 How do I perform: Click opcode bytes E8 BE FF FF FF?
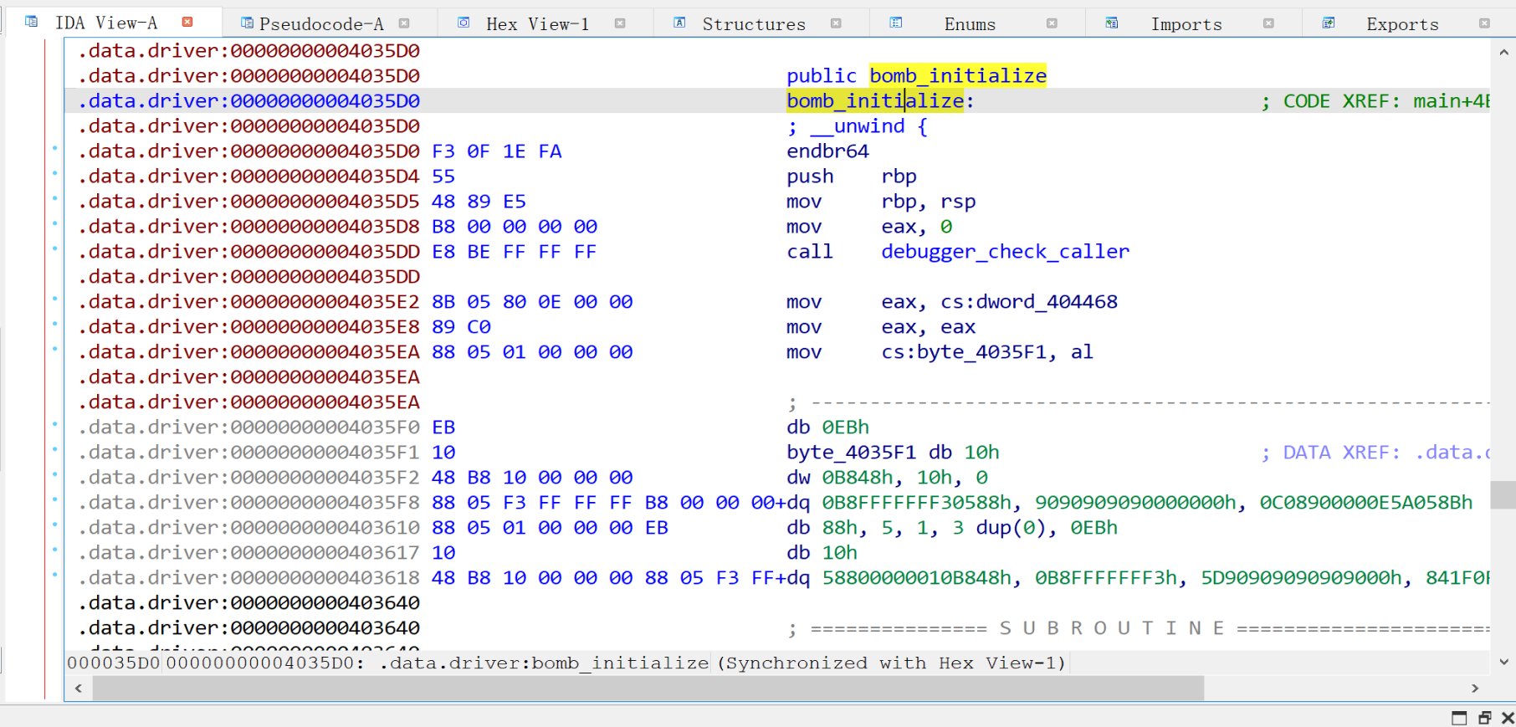(x=514, y=252)
